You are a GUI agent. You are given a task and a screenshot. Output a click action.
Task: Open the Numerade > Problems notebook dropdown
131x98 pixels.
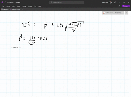[113, 13]
